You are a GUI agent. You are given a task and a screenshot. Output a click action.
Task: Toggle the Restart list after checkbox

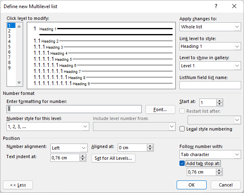[182, 111]
